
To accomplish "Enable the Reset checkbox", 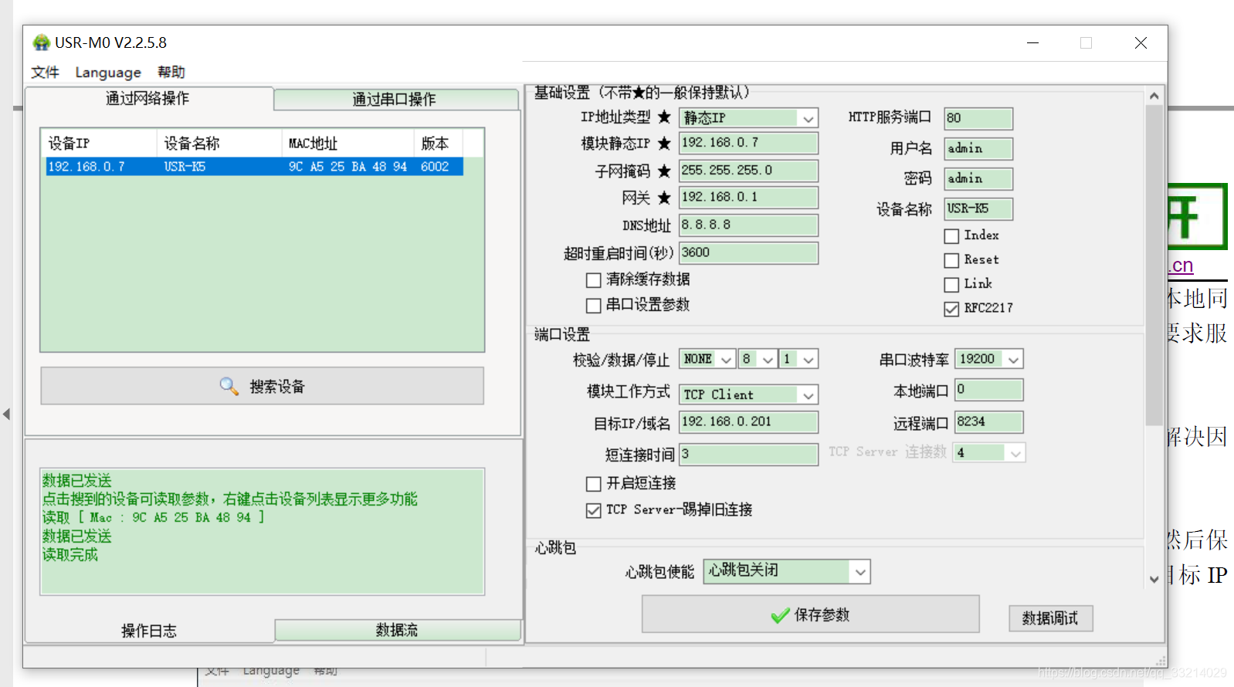I will pos(951,261).
